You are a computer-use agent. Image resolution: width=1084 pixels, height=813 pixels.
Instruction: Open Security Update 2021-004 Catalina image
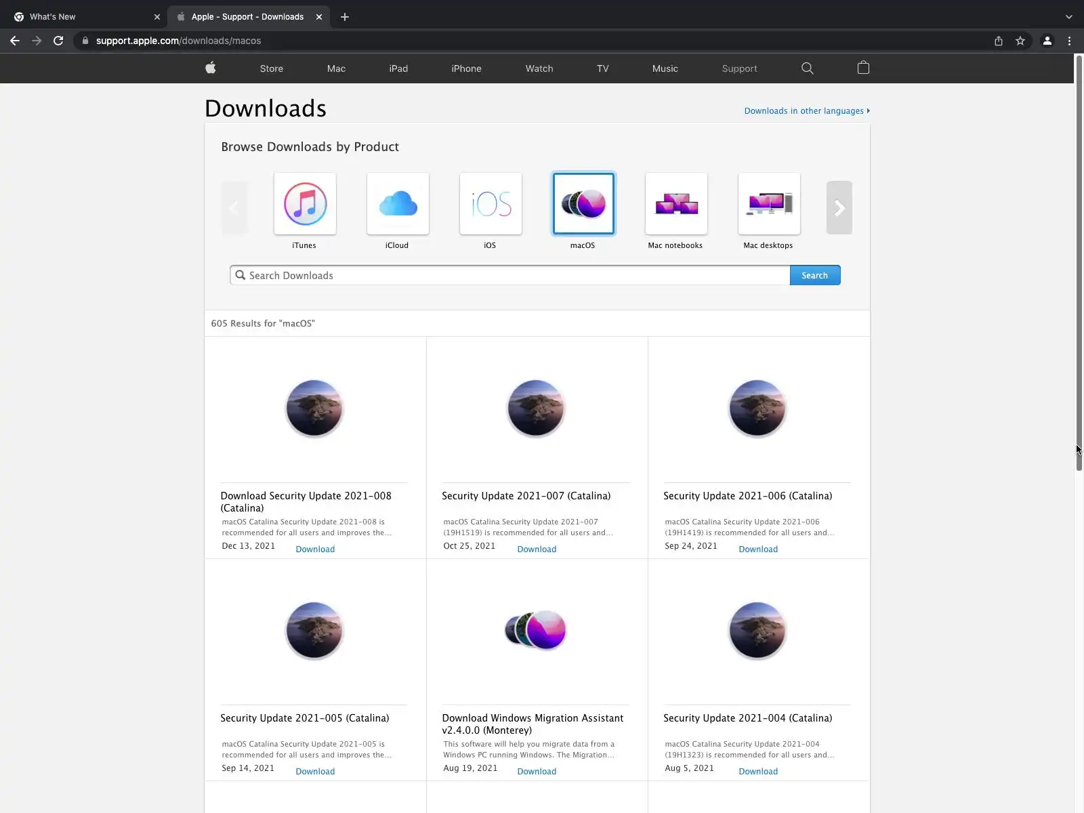point(757,631)
